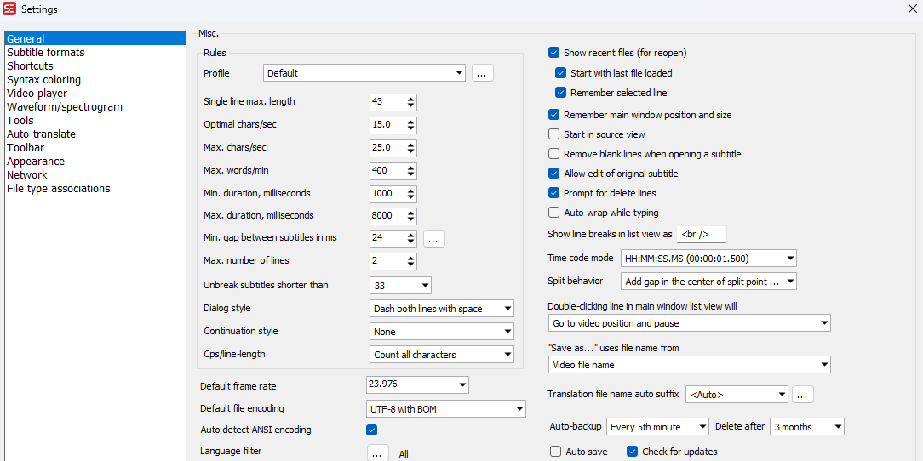
Task: Open Waveform/spectrogram settings section
Action: click(x=65, y=107)
